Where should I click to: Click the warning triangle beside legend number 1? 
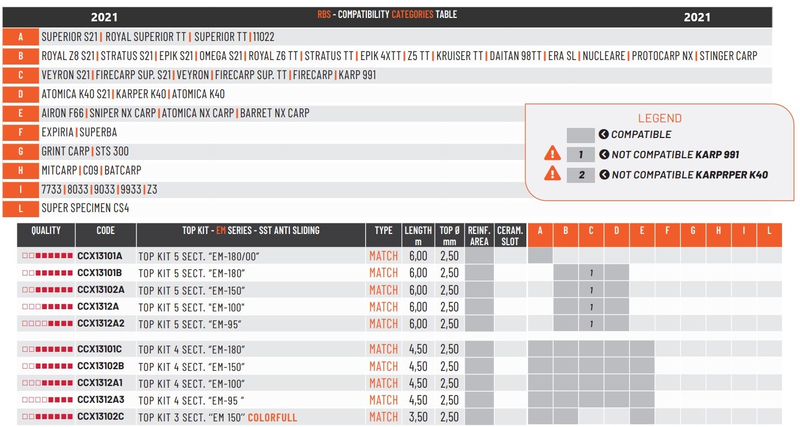tap(552, 153)
